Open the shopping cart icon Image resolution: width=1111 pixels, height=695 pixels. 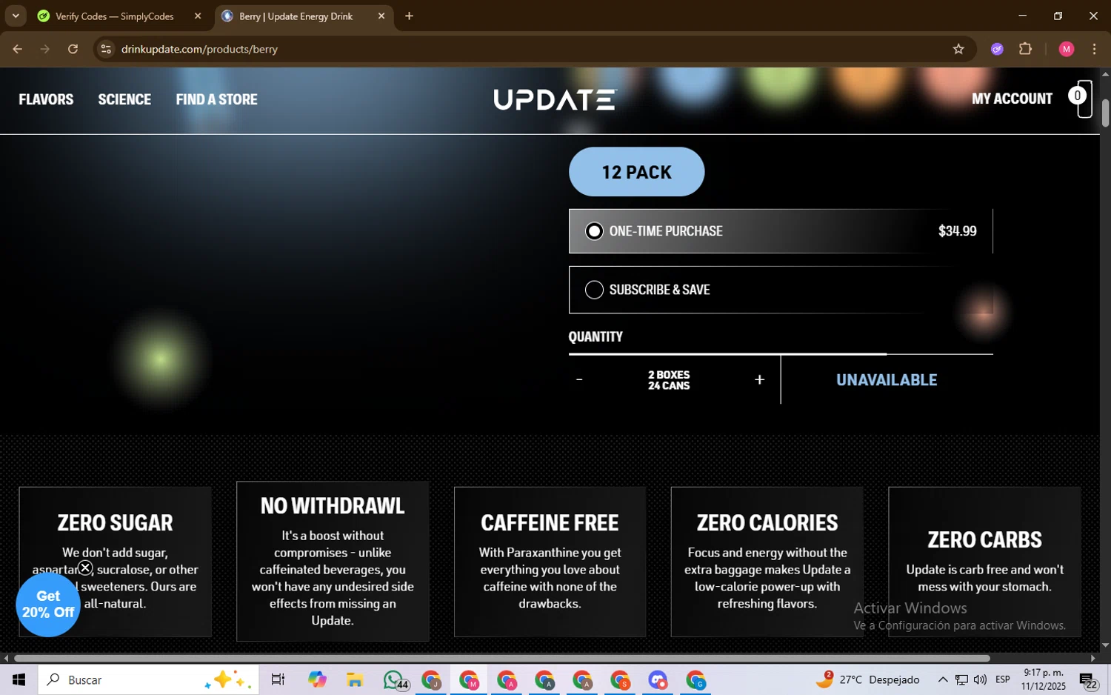(x=1082, y=99)
